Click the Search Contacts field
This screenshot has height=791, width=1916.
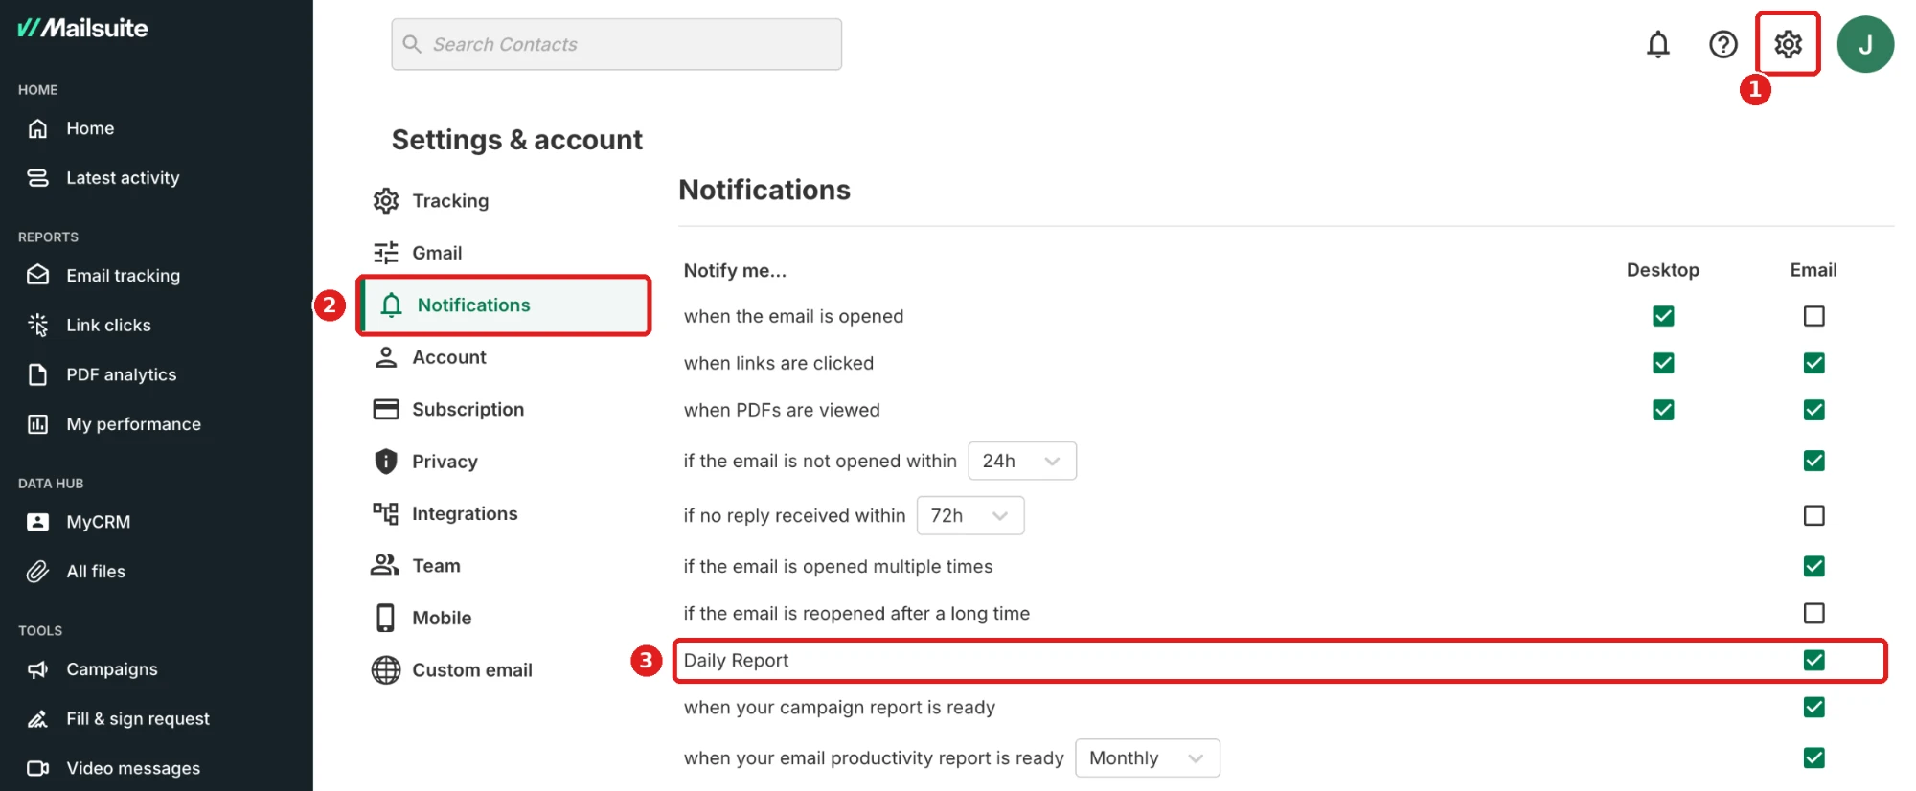(617, 44)
